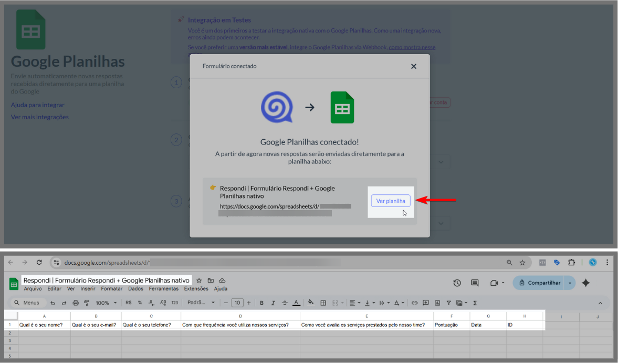Click the move-to-folder icon beside title
The height and width of the screenshot is (363, 618).
[x=211, y=280]
